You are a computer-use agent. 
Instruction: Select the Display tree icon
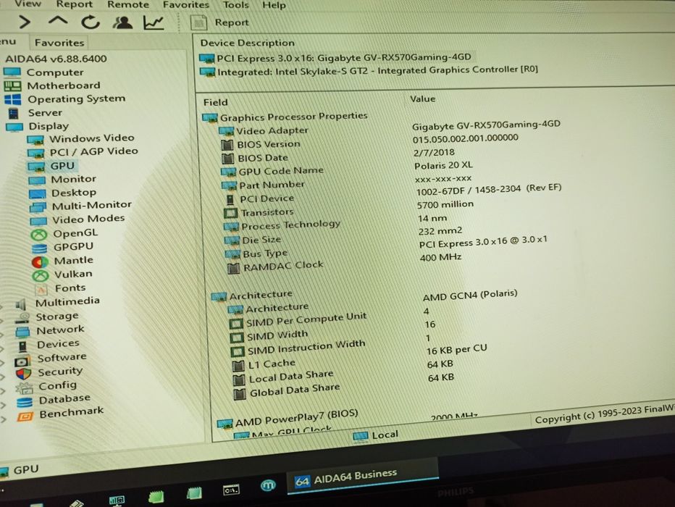14,127
